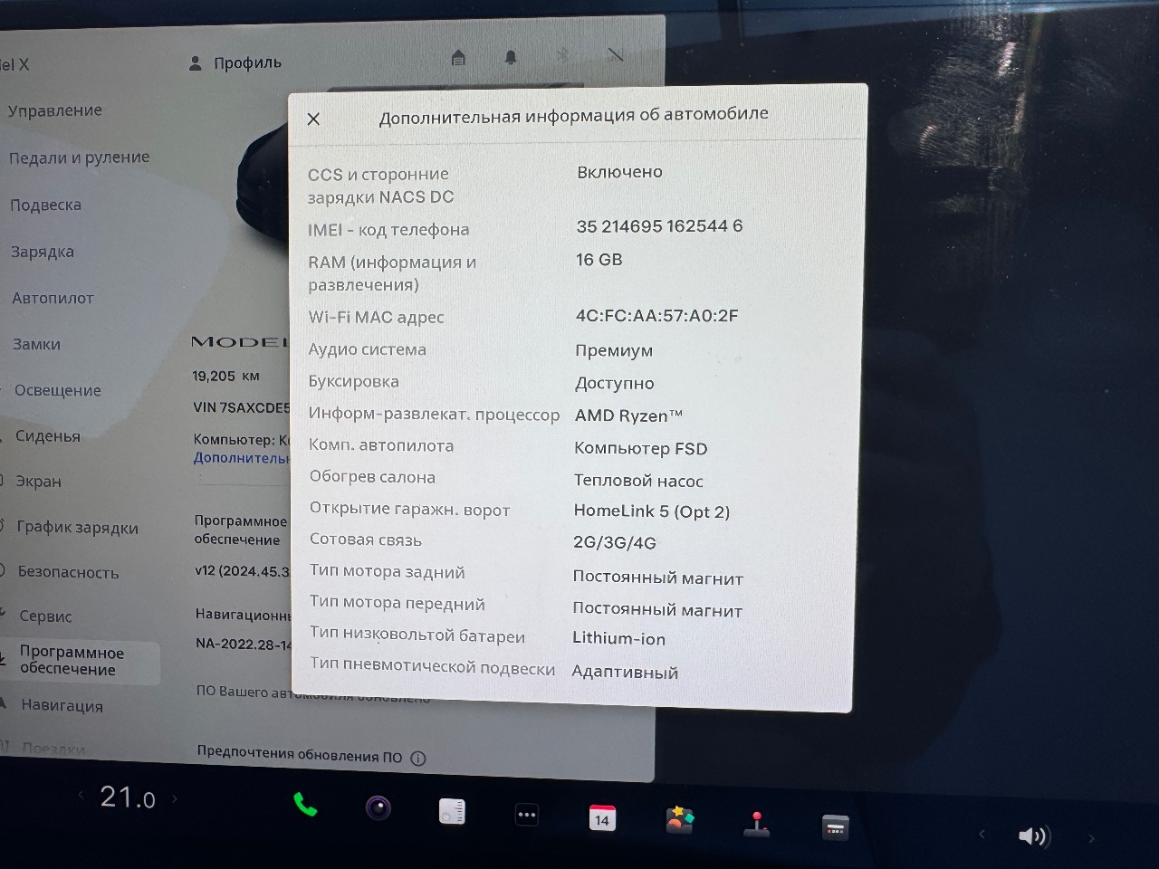
Task: Tap info icon beside Предпочтения обновления ПО
Action: tap(417, 759)
